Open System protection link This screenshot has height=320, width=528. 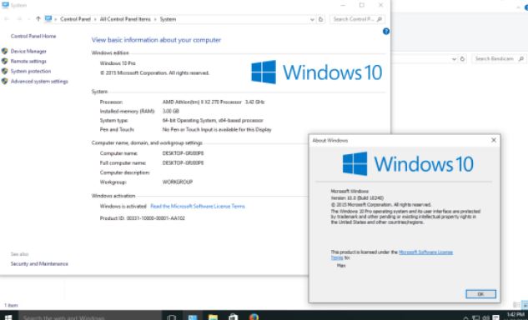tap(31, 72)
